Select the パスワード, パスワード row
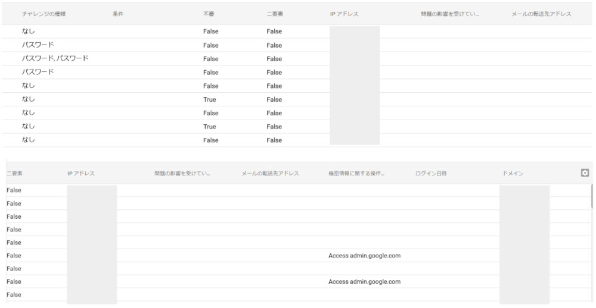The height and width of the screenshot is (308, 596). [55, 59]
